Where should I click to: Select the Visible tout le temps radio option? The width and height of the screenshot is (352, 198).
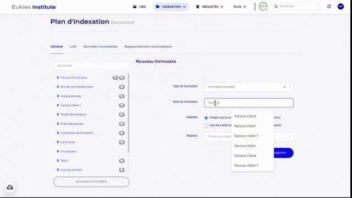click(206, 118)
